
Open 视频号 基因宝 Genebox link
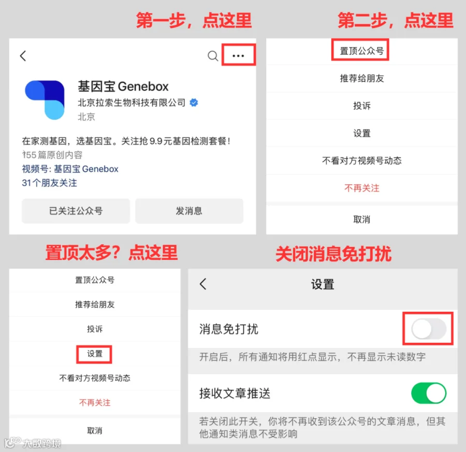70,169
